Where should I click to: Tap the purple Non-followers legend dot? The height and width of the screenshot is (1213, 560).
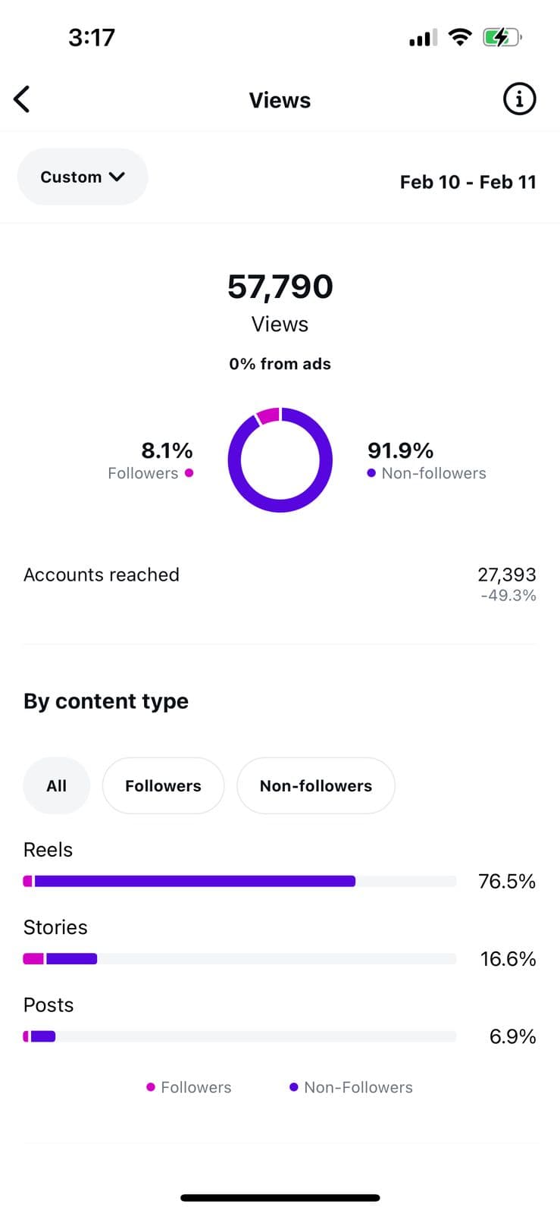371,473
